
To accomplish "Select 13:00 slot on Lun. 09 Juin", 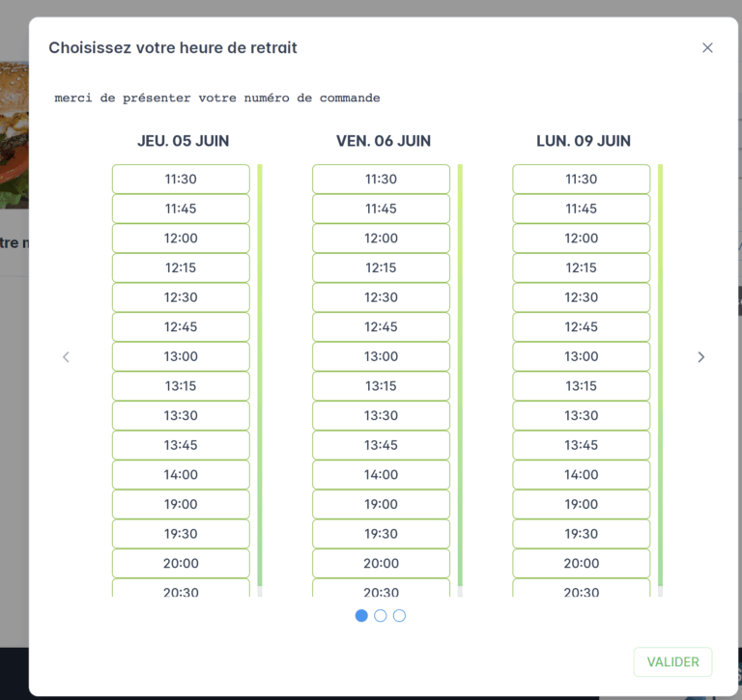I will pyautogui.click(x=581, y=356).
